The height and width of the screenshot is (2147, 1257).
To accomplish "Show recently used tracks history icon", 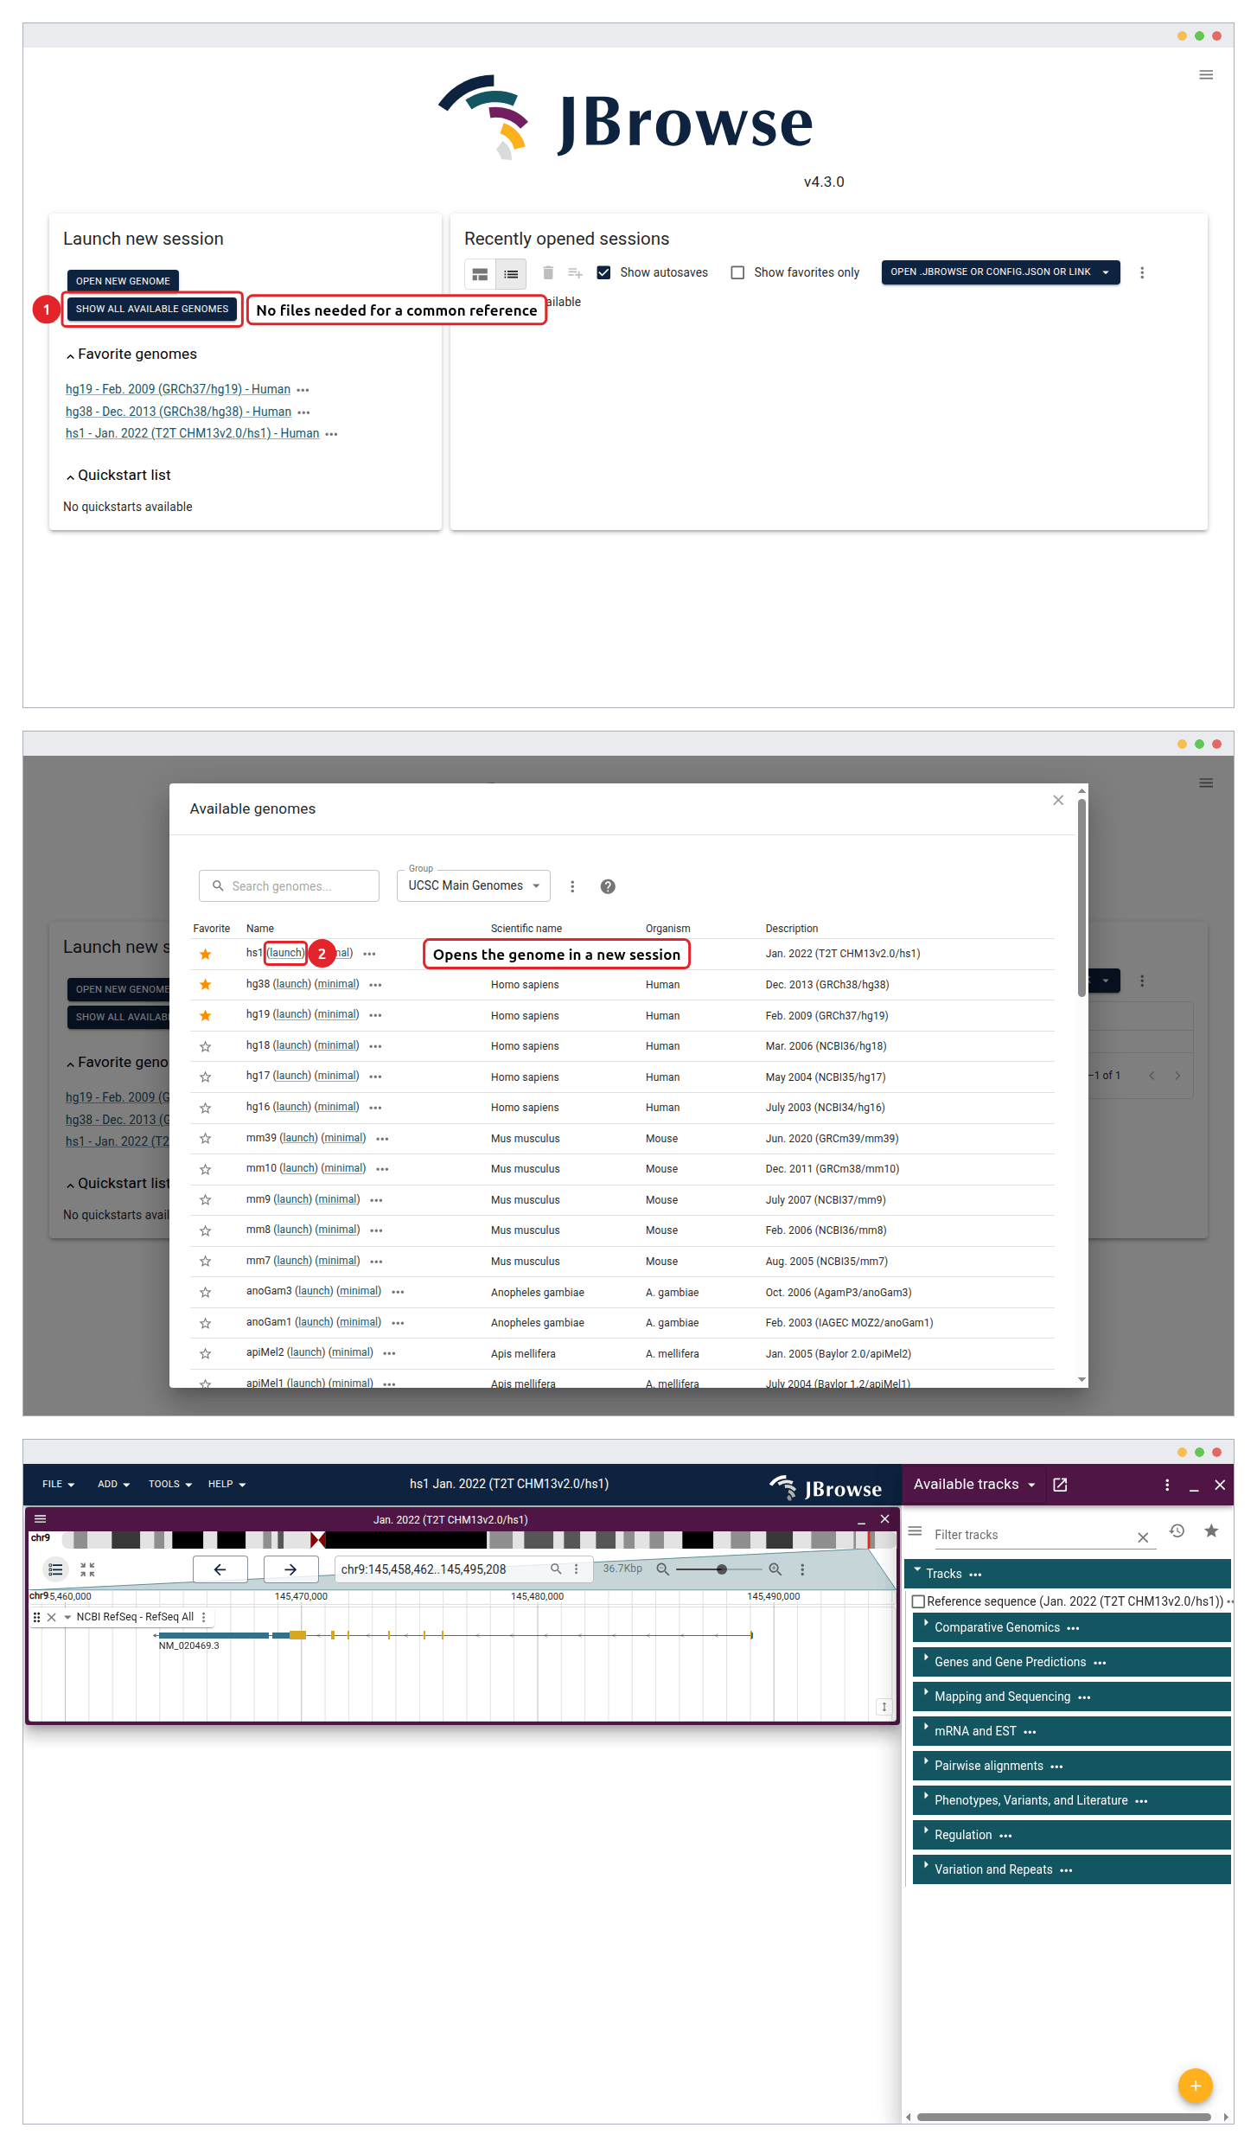I will (1177, 1530).
